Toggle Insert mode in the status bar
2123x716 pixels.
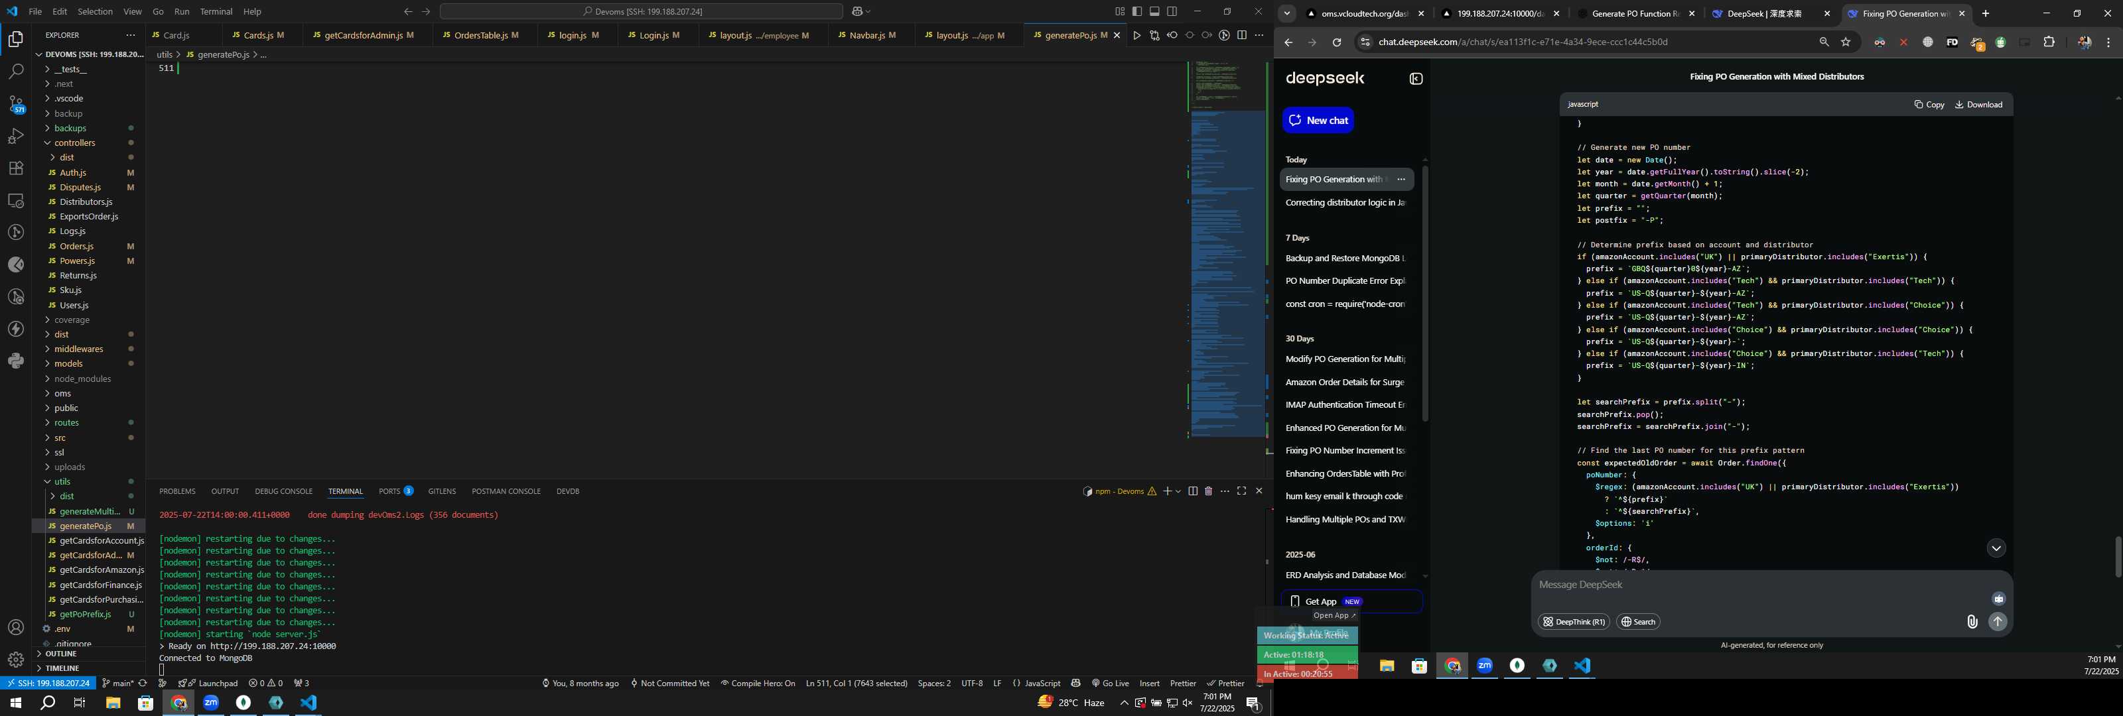(1149, 683)
